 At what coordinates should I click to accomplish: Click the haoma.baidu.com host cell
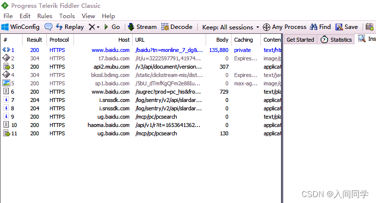point(108,125)
